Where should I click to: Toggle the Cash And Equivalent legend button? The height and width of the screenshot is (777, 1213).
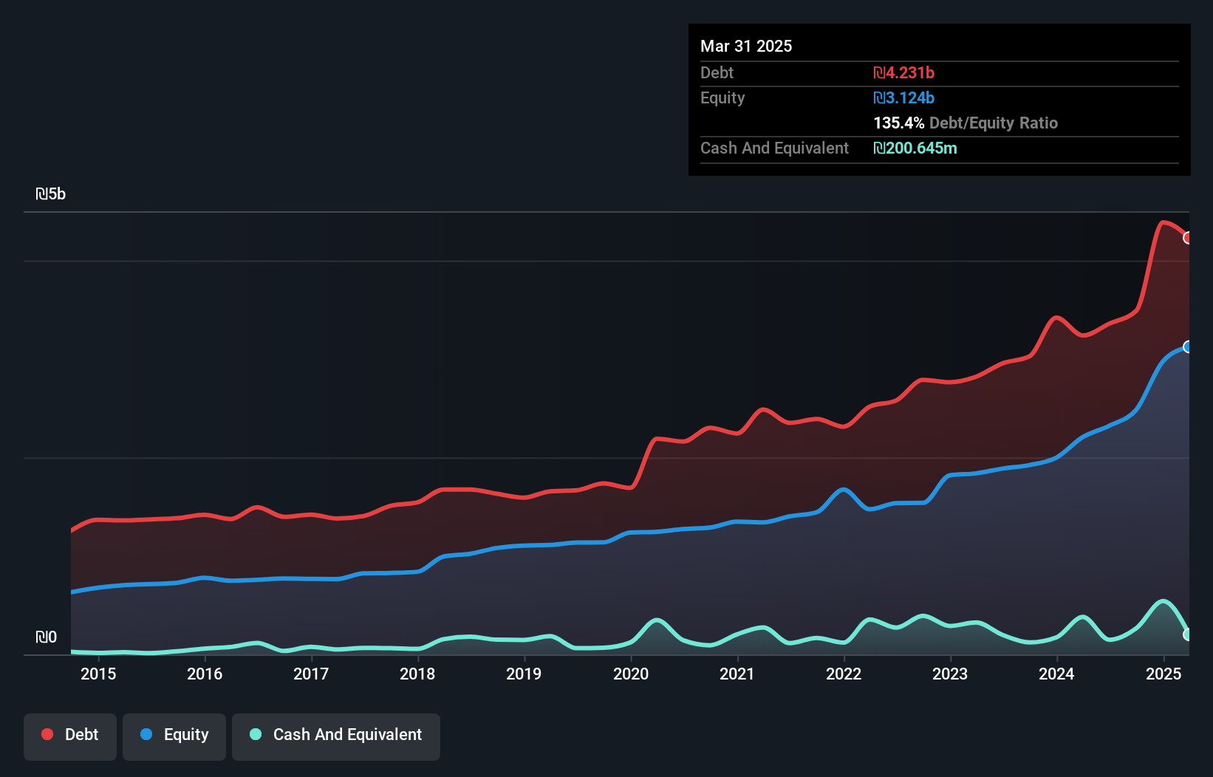(336, 736)
